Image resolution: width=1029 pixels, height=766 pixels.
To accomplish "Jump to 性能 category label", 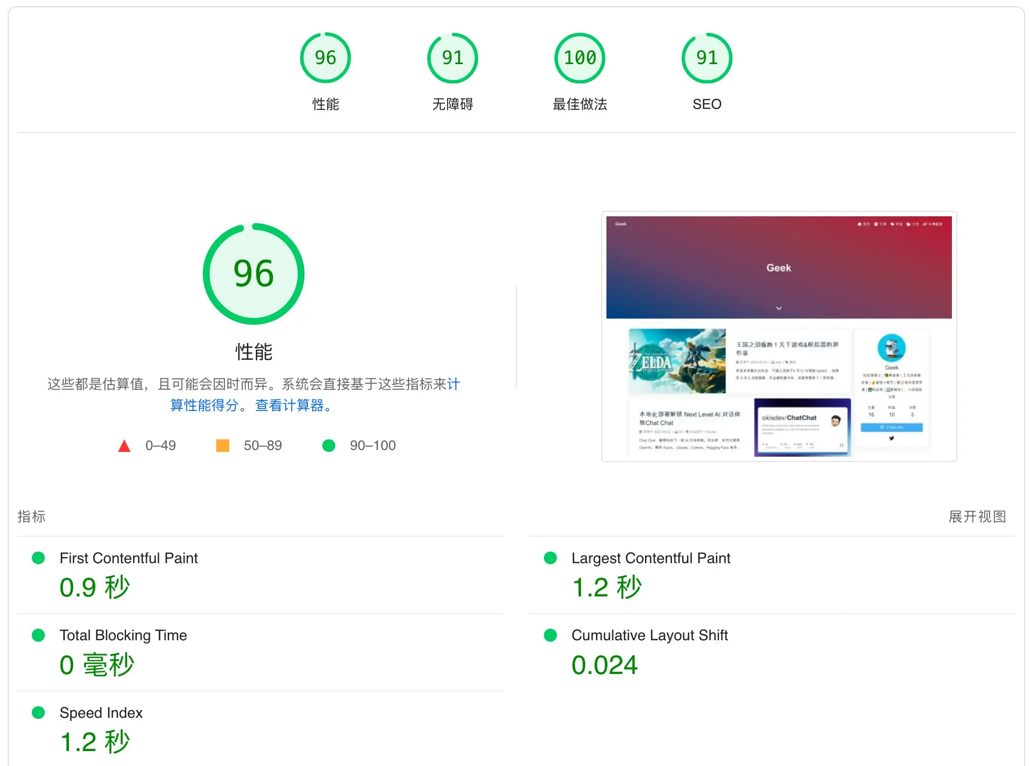I will point(325,104).
